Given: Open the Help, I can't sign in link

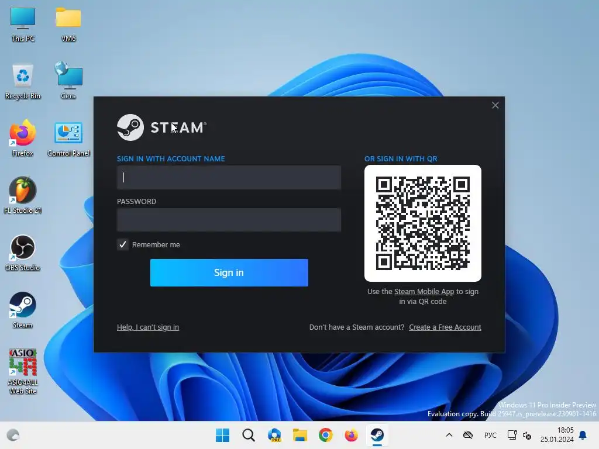Looking at the screenshot, I should coord(148,327).
